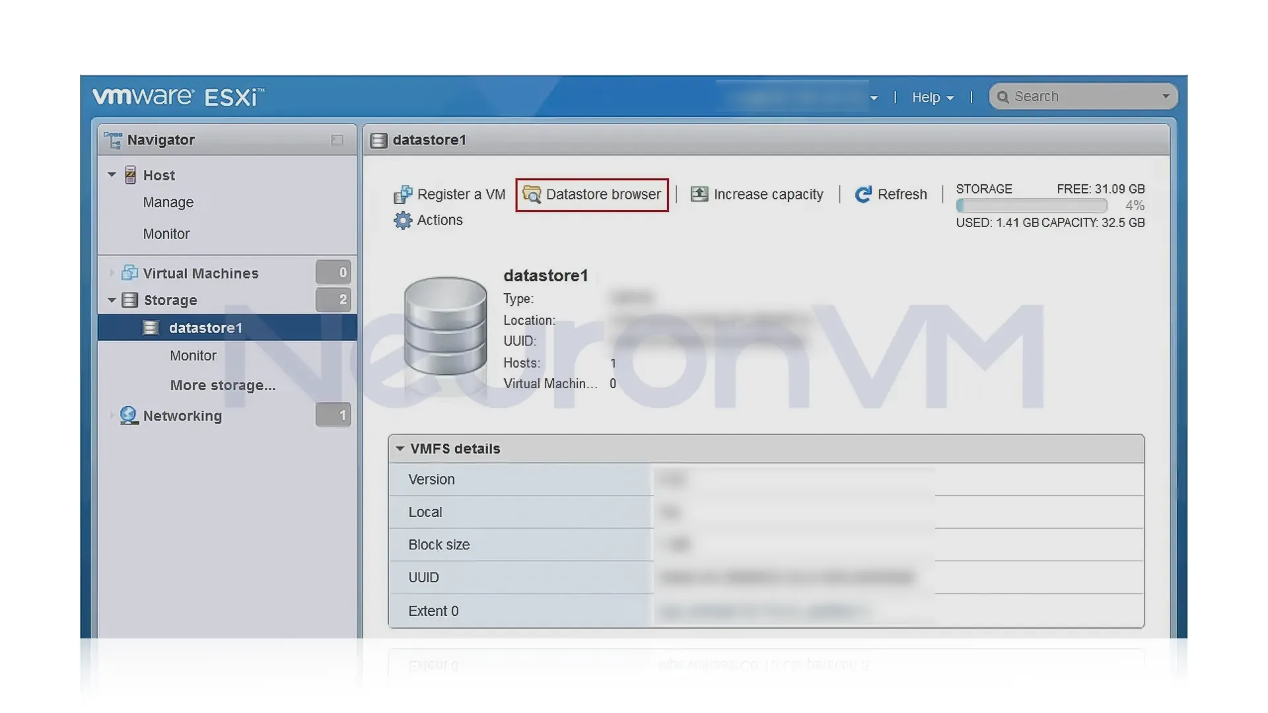
Task: Open the Help menu
Action: click(x=933, y=98)
